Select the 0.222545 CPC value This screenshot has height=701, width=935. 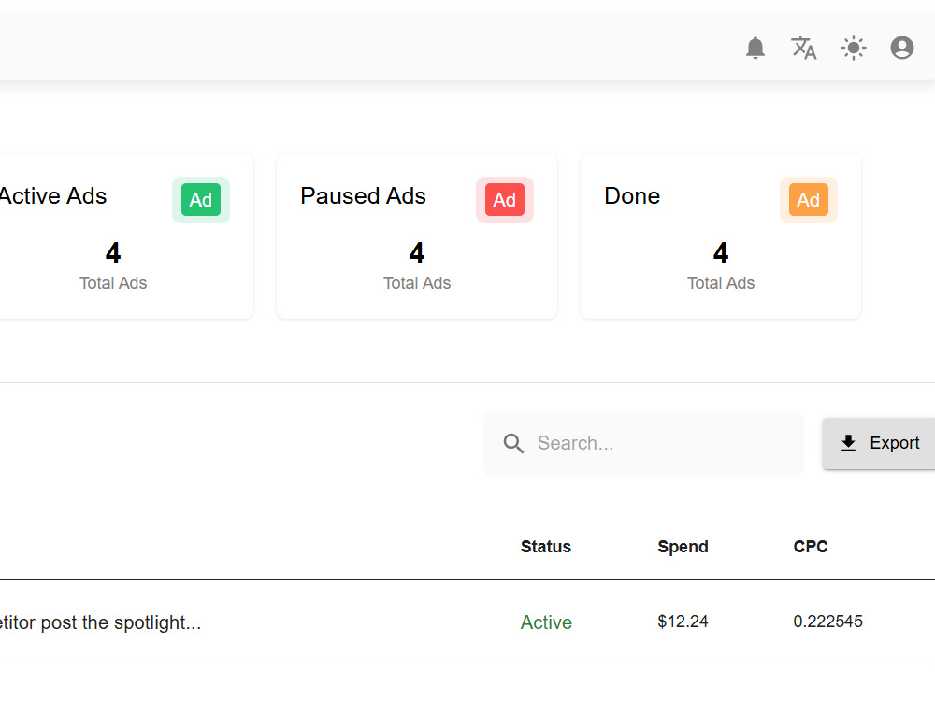(827, 622)
